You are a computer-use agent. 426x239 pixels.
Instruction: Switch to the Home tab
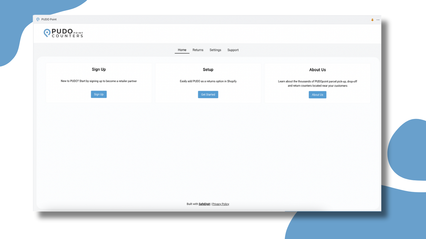[182, 50]
